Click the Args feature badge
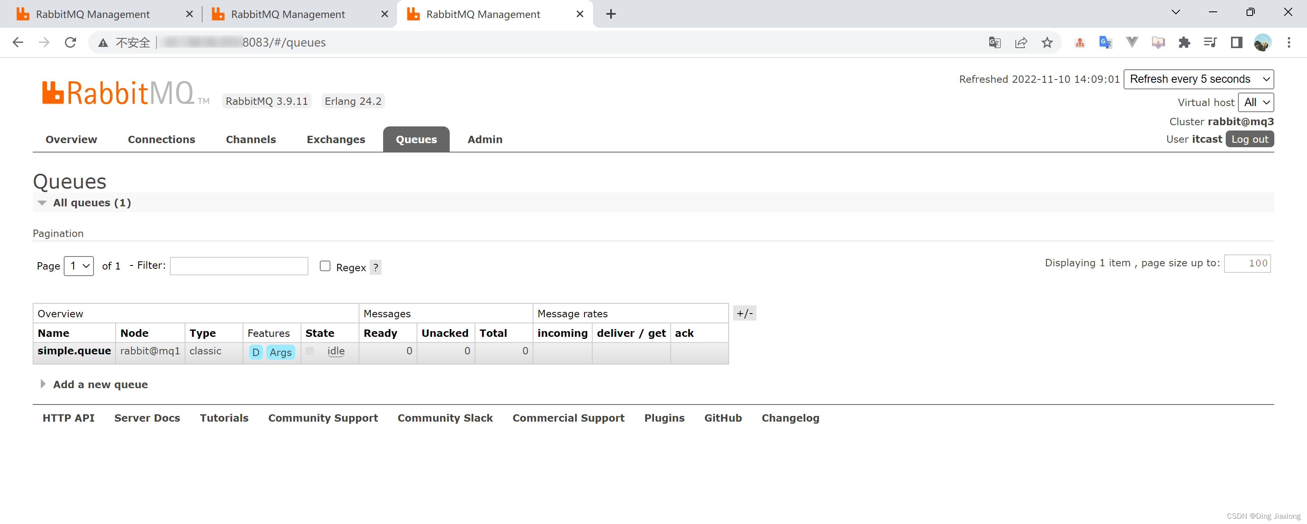This screenshot has height=524, width=1307. [281, 352]
